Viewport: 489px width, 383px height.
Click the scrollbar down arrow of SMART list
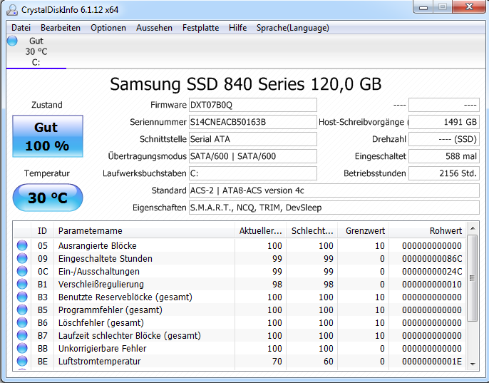coord(473,364)
